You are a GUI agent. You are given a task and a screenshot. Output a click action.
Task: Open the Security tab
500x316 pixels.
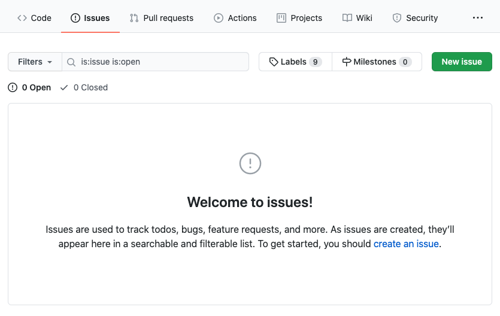415,18
